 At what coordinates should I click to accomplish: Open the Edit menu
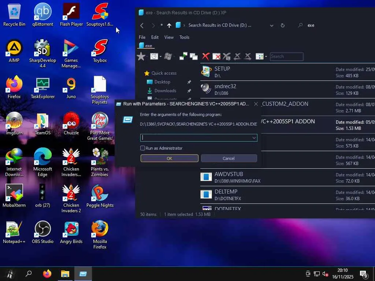coord(155,37)
